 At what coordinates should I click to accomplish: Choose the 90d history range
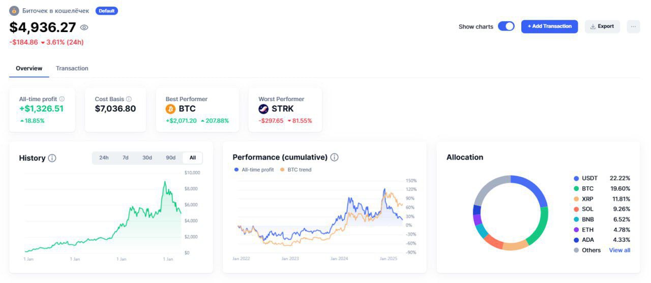(170, 158)
